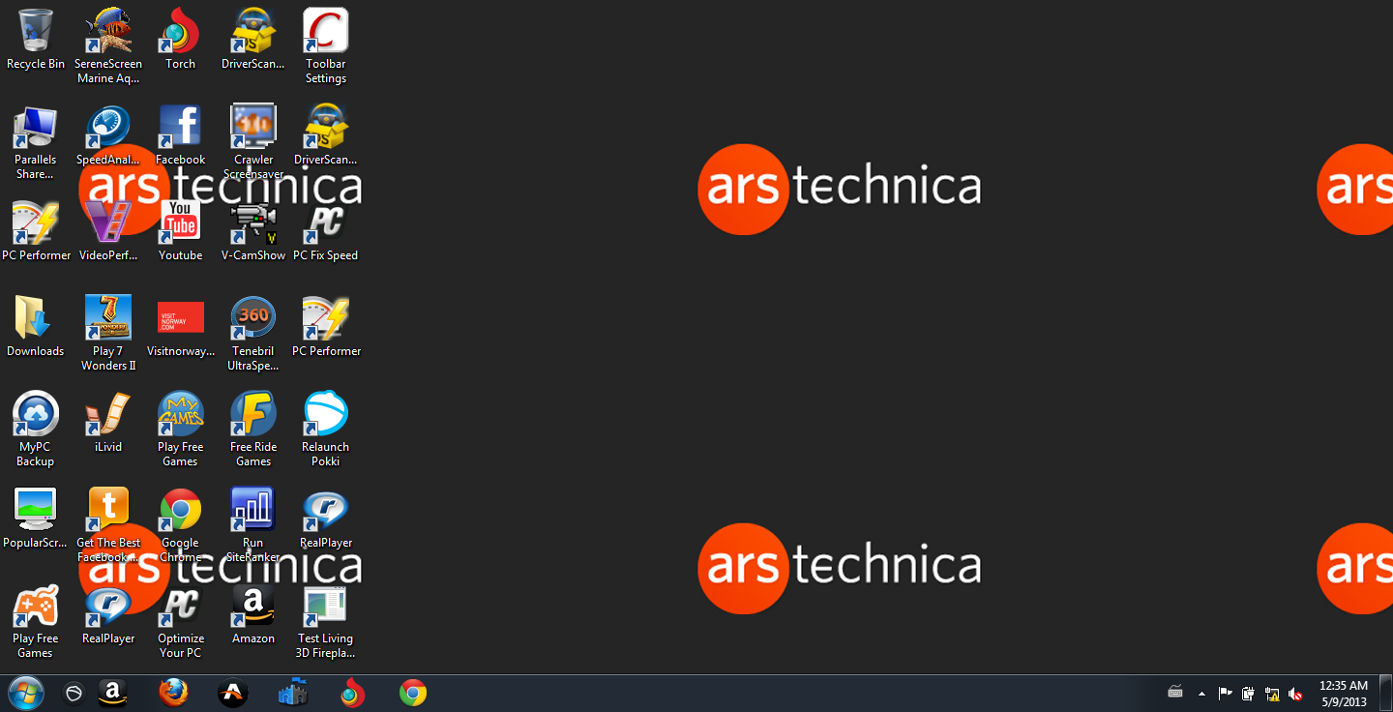
Task: Open the black circular A taskbar icon
Action: (x=233, y=694)
